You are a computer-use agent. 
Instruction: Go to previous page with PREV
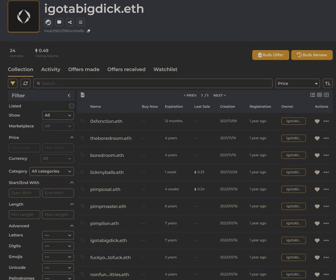(x=190, y=95)
